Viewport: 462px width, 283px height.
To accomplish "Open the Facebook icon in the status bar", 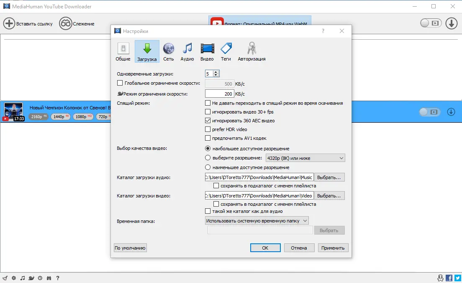I will (x=449, y=277).
